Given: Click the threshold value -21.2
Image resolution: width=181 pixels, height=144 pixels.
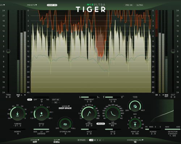Looking at the screenshot, I should click(17, 126).
